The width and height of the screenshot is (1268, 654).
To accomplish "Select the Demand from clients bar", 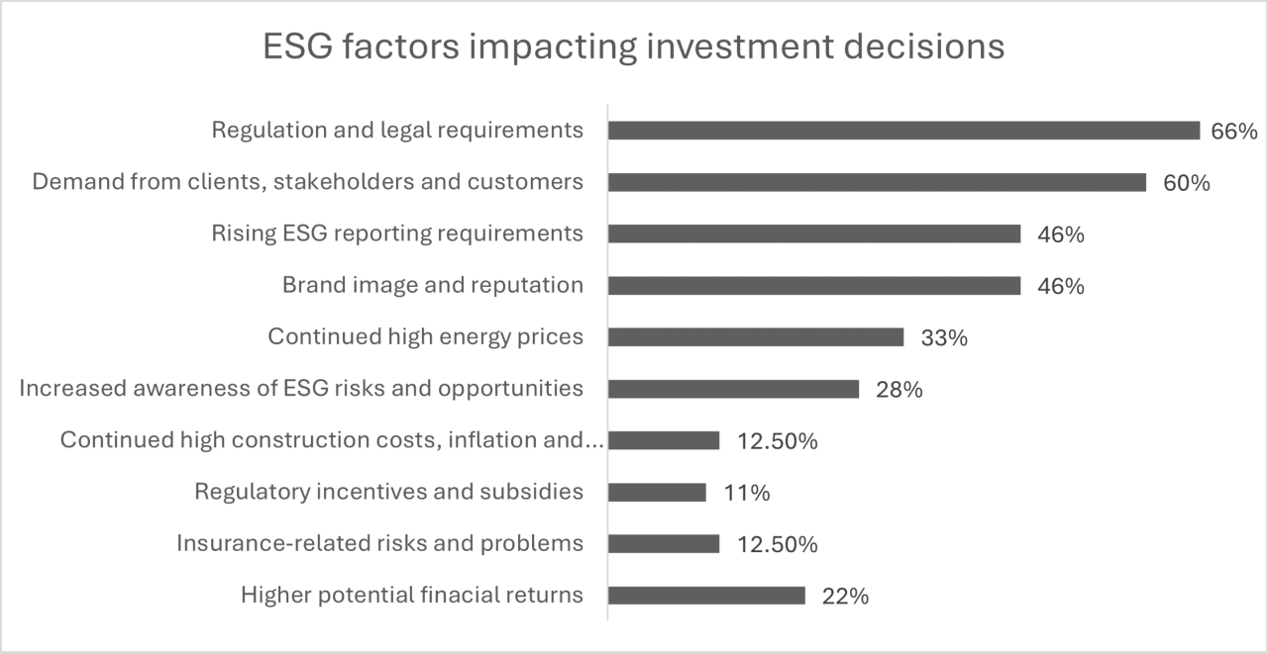I will click(x=878, y=182).
